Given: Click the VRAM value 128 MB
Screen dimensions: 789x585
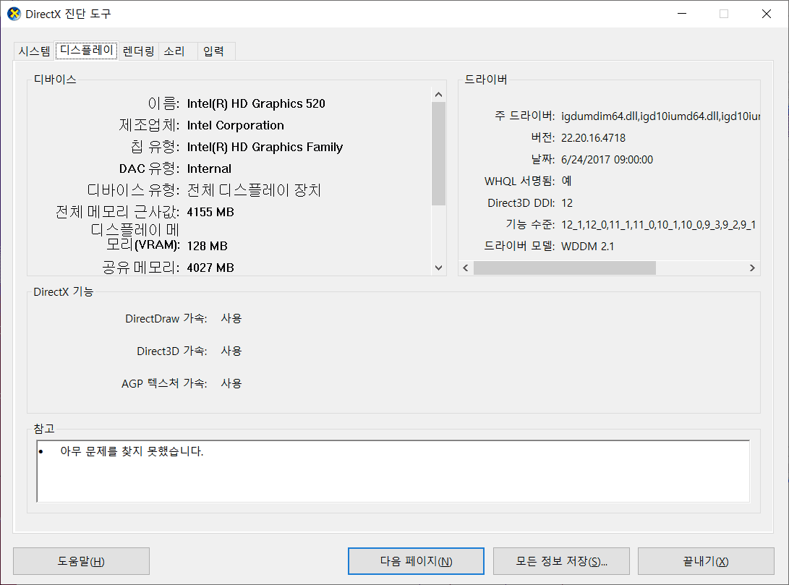Looking at the screenshot, I should click(x=208, y=246).
